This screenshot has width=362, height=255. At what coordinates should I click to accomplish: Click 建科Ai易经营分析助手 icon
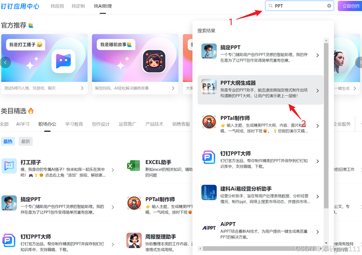pos(209,192)
